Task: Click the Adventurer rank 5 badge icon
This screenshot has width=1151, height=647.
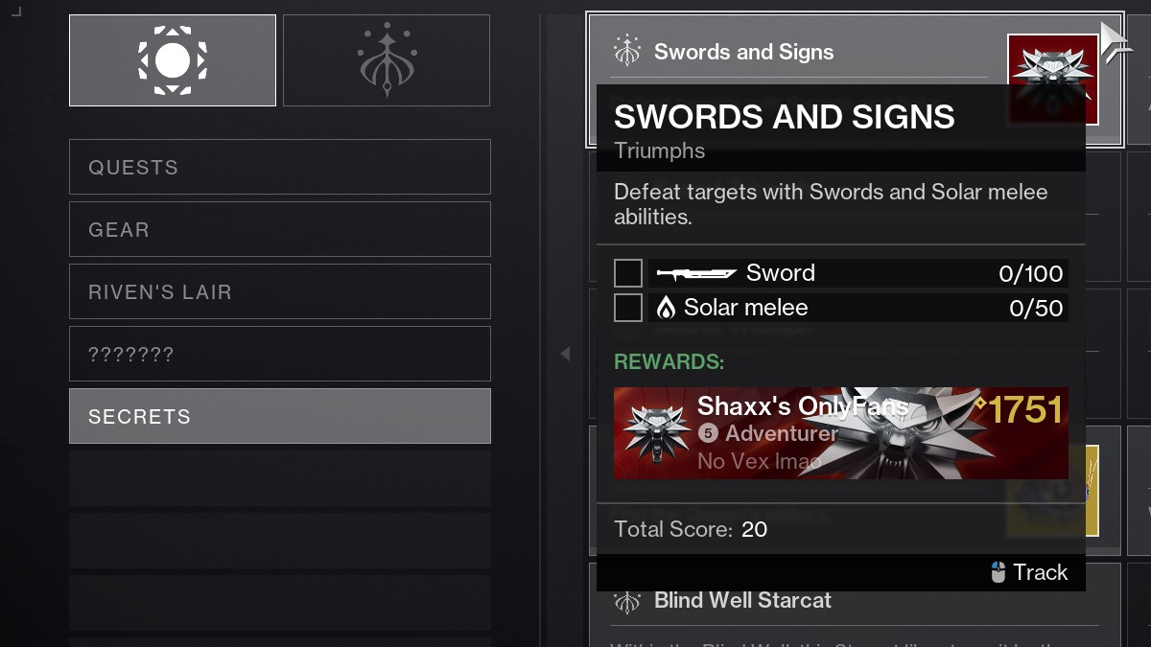Action: click(x=708, y=433)
